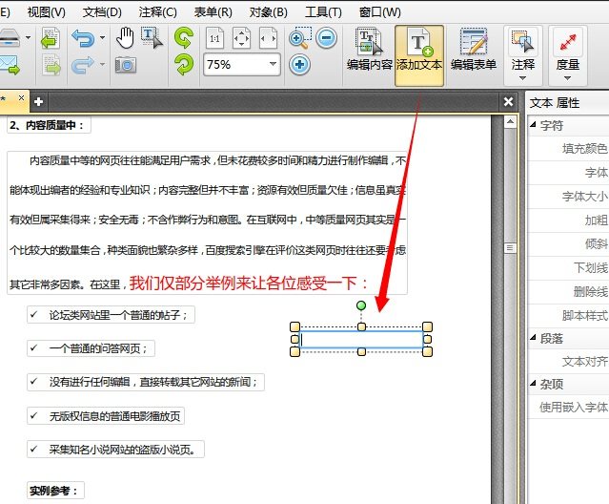Click the green rotation handle of text box
Screen dimensions: 609x504
coord(361,305)
